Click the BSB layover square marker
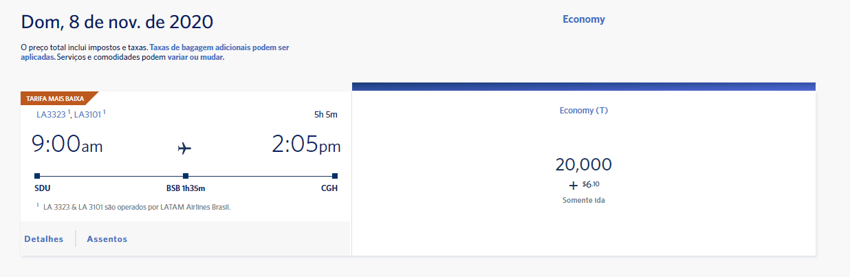 click(186, 176)
